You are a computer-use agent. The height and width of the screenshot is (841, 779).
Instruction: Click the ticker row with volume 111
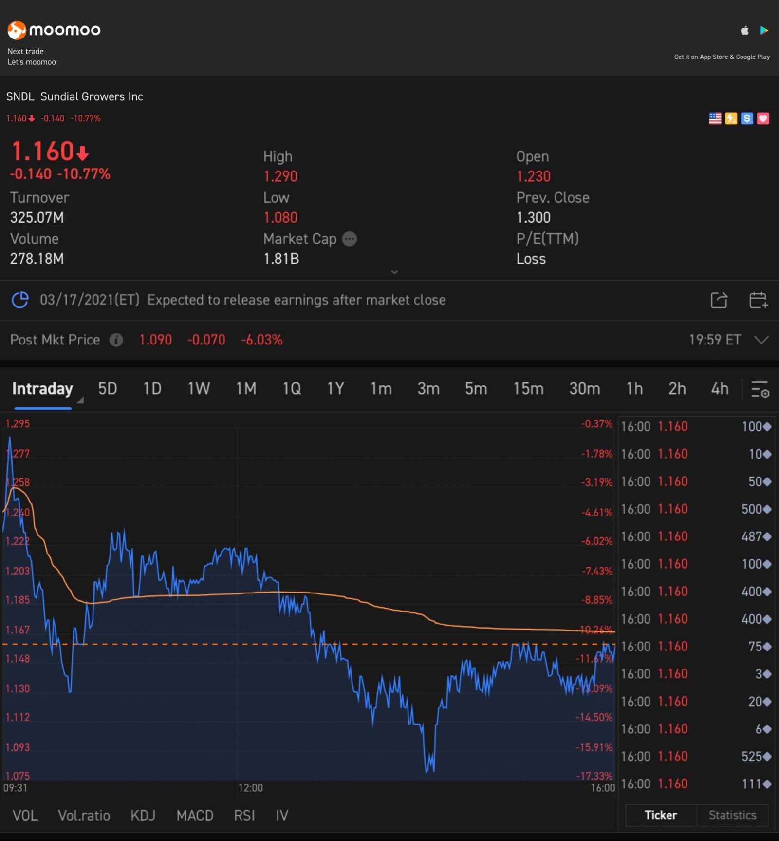point(696,784)
